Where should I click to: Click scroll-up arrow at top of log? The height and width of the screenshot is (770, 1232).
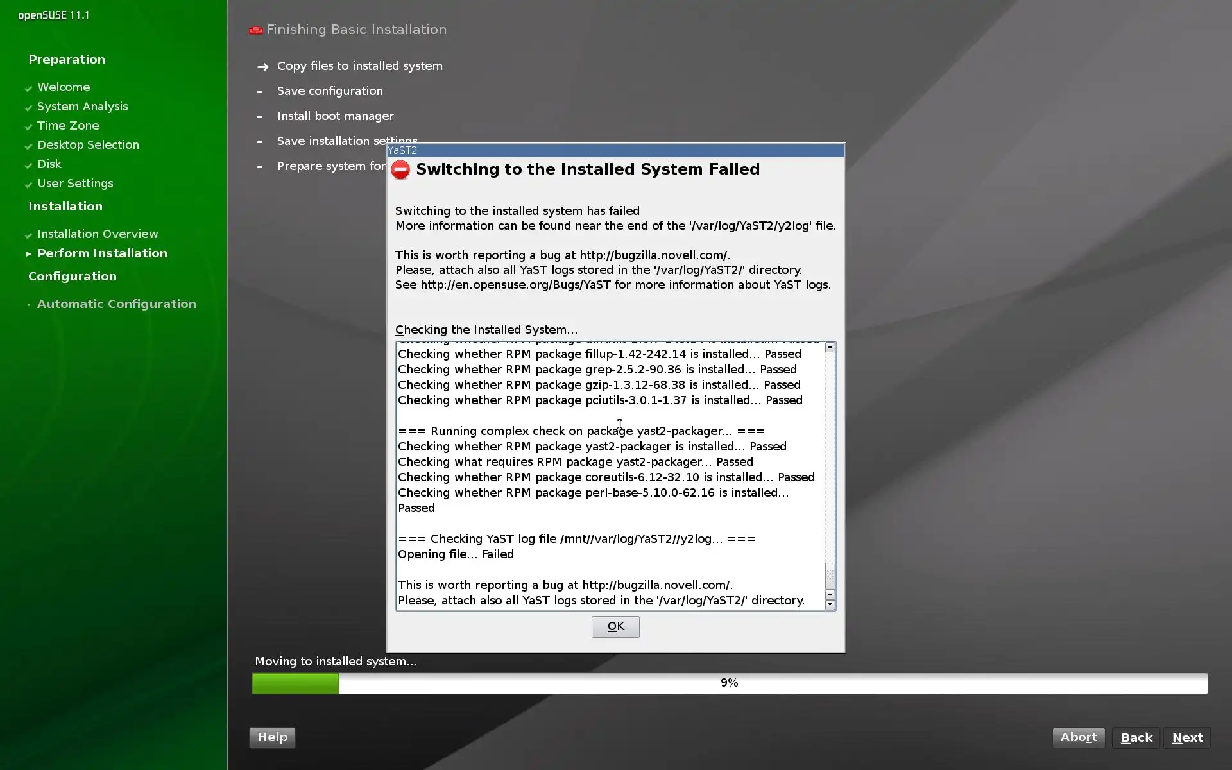[x=830, y=347]
